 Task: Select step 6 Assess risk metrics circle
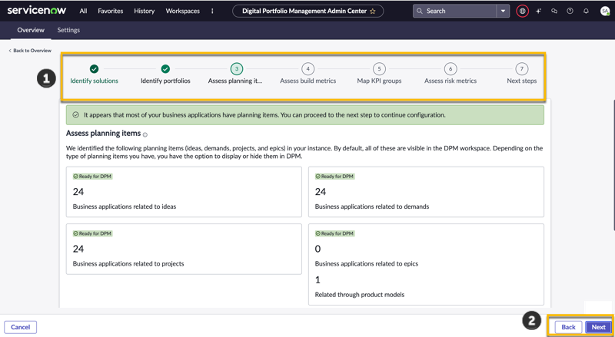coord(450,69)
